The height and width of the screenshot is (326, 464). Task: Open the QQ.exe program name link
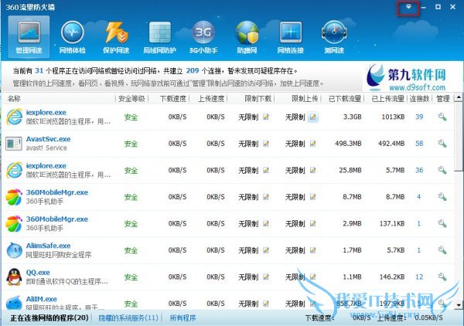(x=38, y=273)
